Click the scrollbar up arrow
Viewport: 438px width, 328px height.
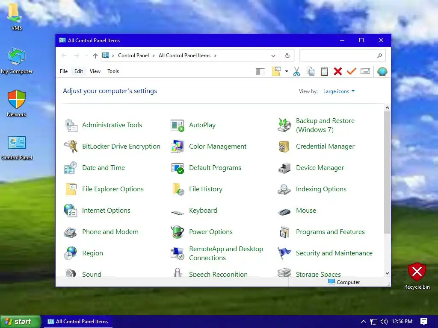pos(387,108)
